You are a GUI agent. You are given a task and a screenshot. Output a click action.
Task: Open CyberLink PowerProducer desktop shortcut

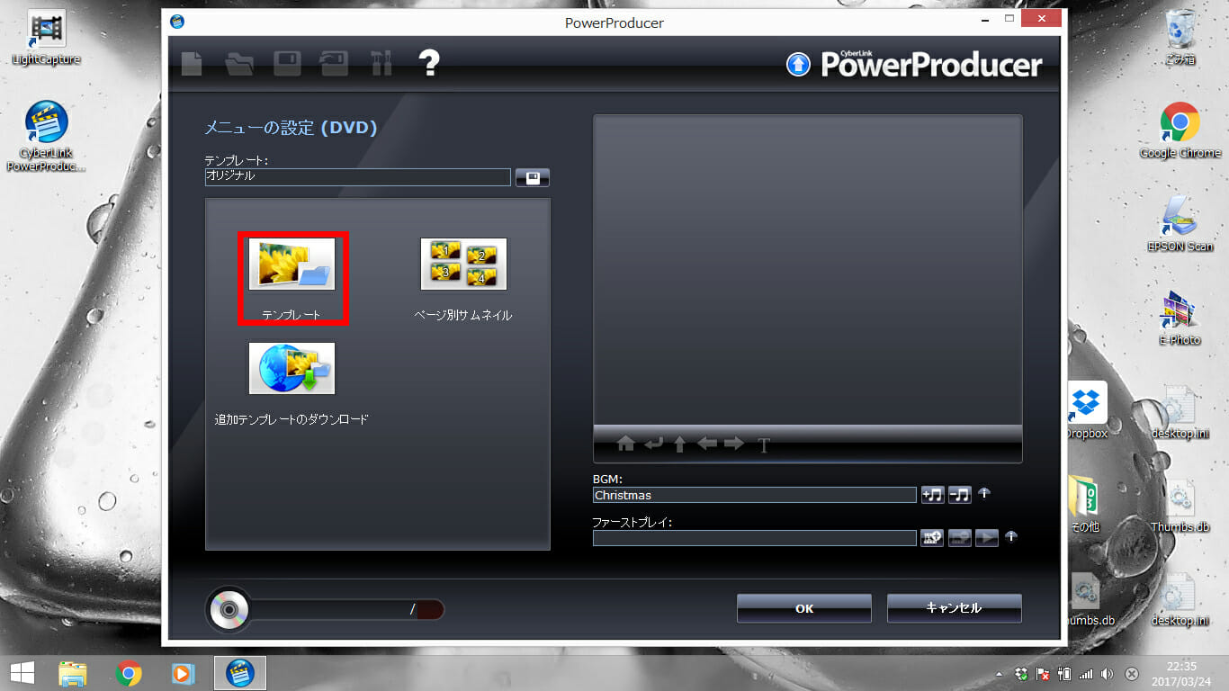click(x=46, y=136)
